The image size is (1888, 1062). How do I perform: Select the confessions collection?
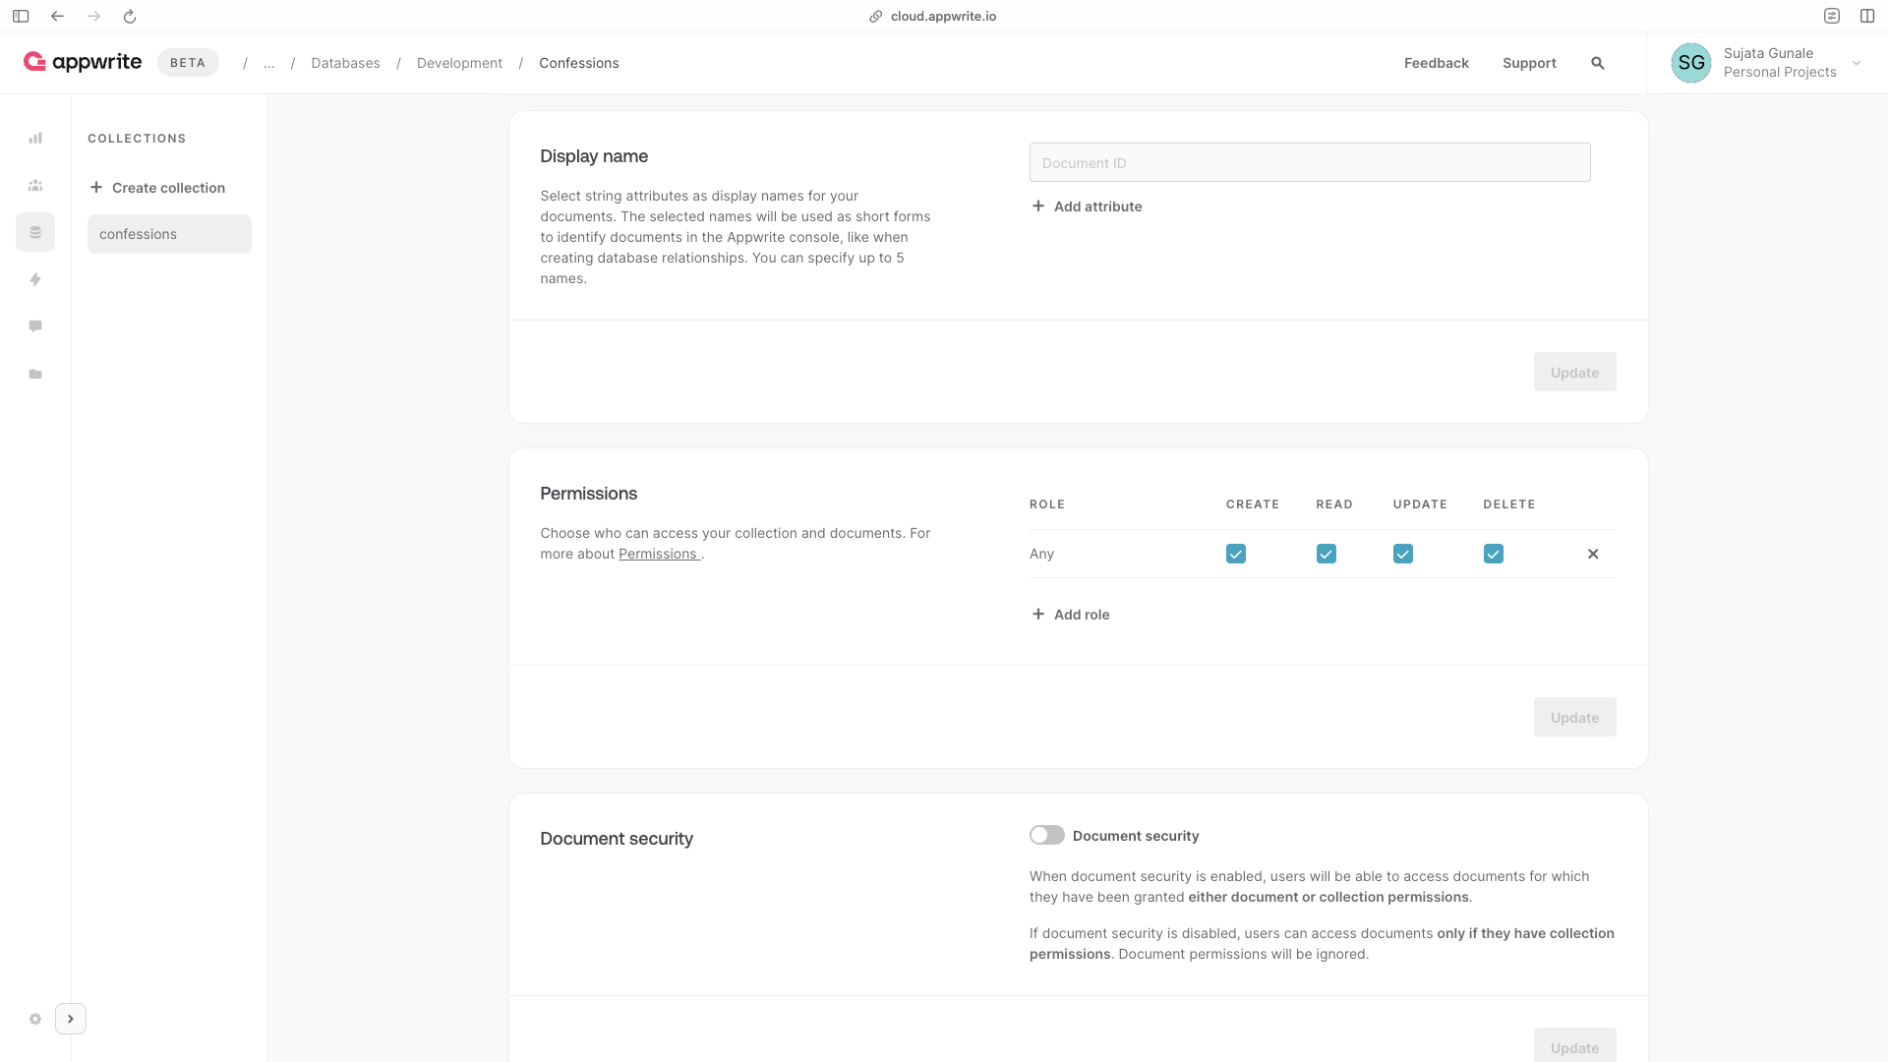[x=169, y=234]
